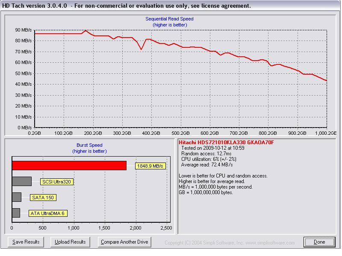
Task: Click the HD Tach version title bar
Action: tap(170, 6)
